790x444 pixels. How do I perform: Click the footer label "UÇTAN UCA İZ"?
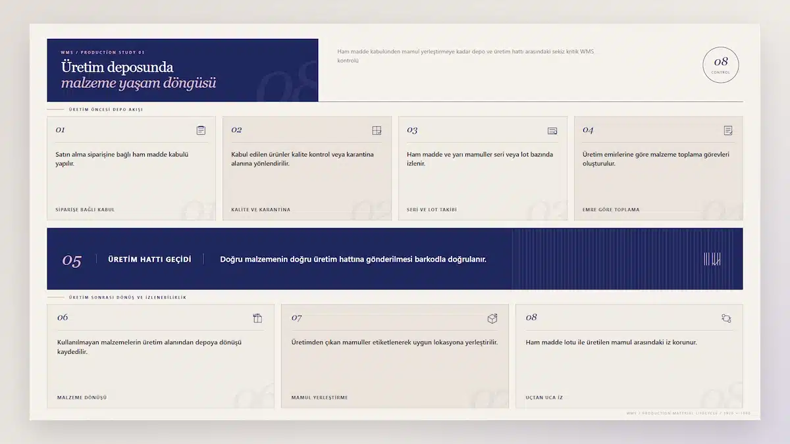(x=544, y=397)
